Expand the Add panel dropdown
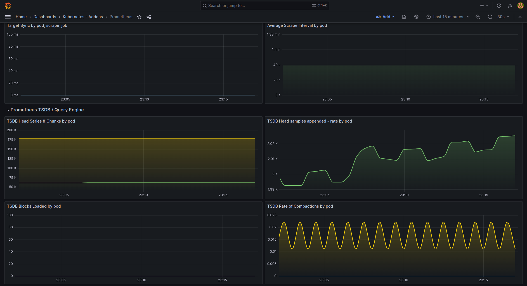This screenshot has width=527, height=286. tap(385, 17)
